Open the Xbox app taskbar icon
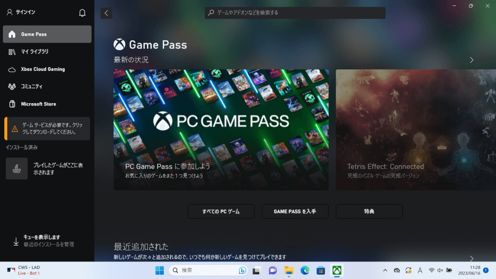496x279 pixels. (337, 270)
